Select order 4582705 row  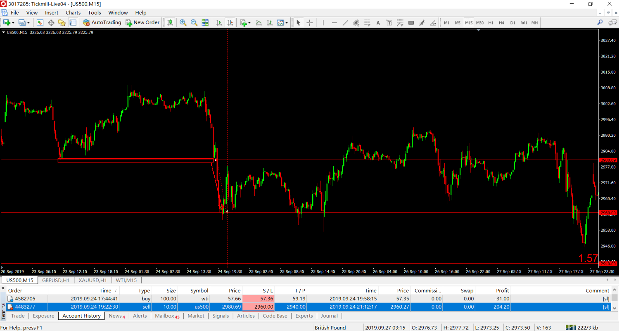309,299
